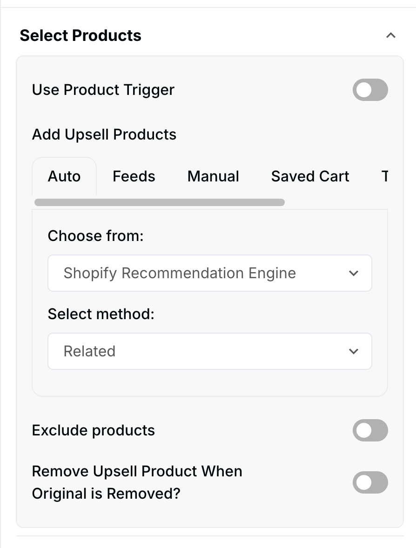Click the cut-off tab after Saved Cart
This screenshot has width=416, height=548.
click(x=384, y=176)
